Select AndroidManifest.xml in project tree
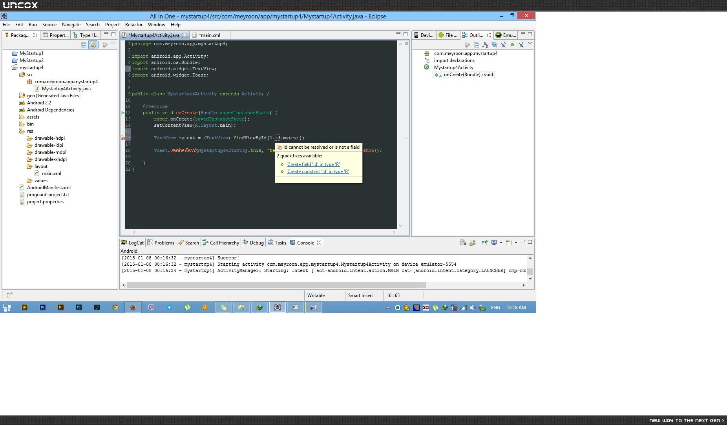Image resolution: width=727 pixels, height=425 pixels. (x=49, y=188)
